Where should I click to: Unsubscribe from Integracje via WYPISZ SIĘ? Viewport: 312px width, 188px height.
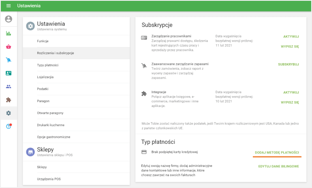[290, 103]
